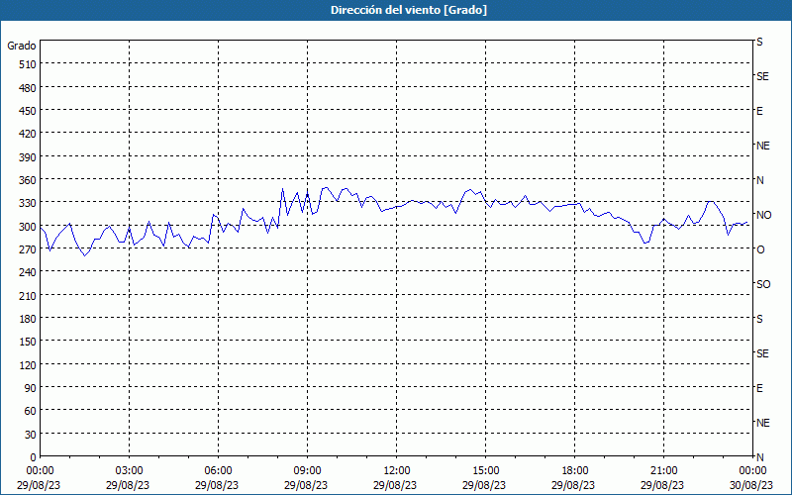Pick the 420 value on the degree axis
The image size is (792, 495).
pos(29,134)
